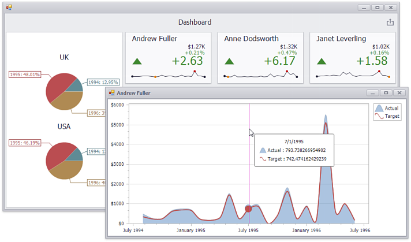Click the +0.16% change value
Screen dimensions: 411x242
[380, 53]
